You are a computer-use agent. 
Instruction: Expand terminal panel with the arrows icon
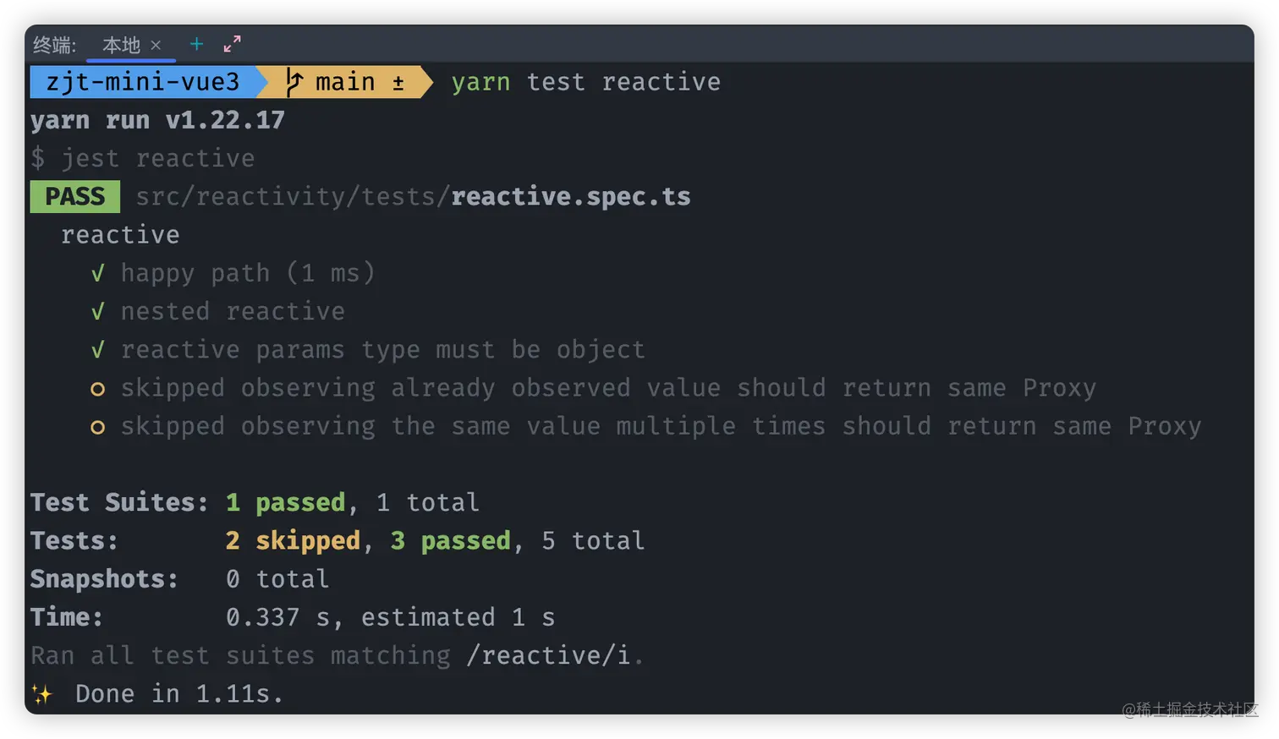click(x=232, y=44)
